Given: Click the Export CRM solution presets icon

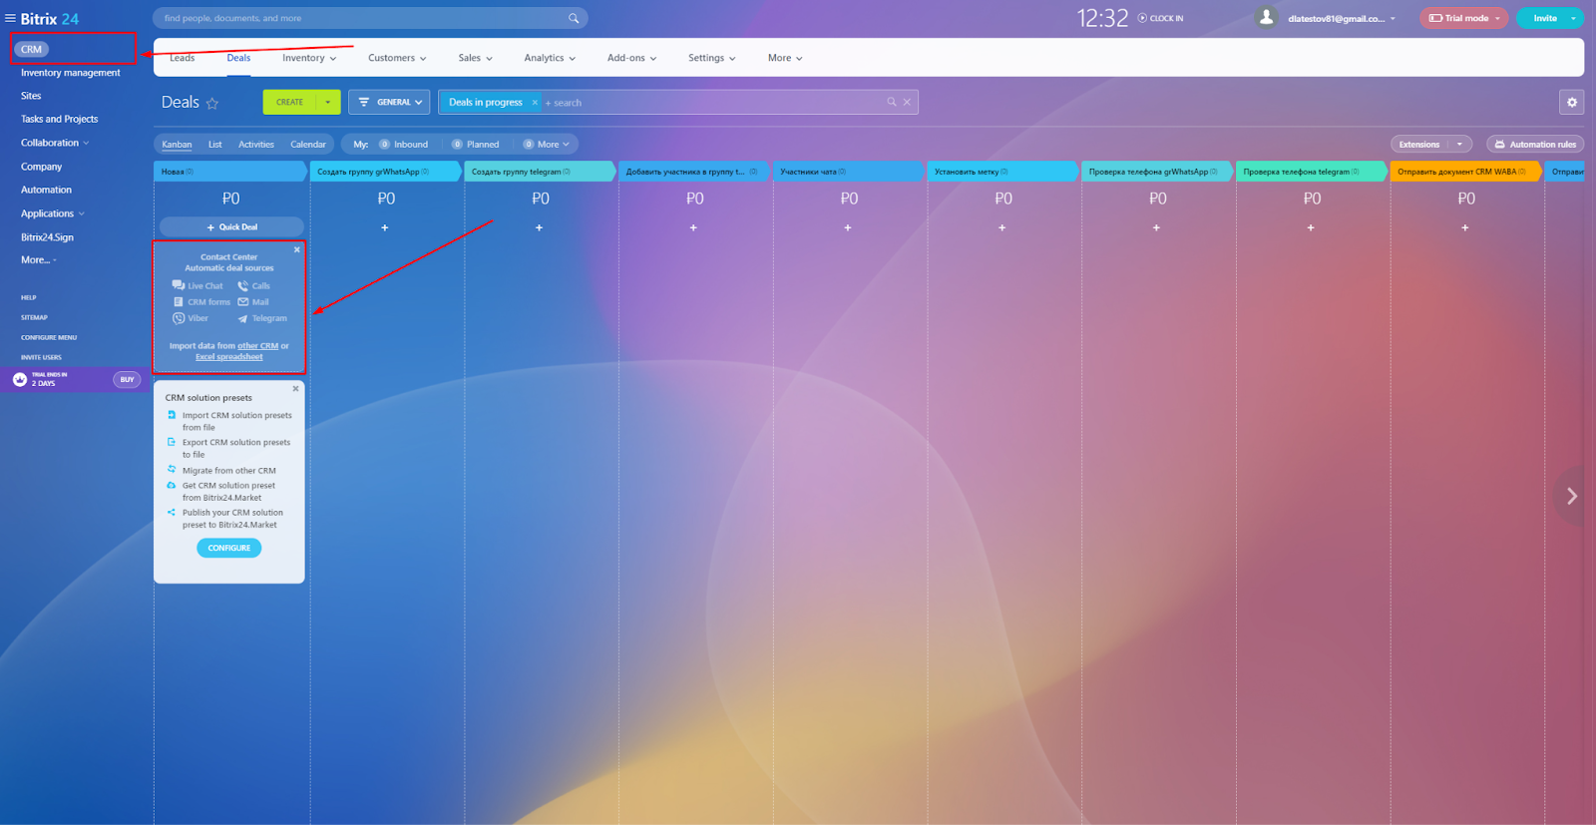Looking at the screenshot, I should click(172, 442).
